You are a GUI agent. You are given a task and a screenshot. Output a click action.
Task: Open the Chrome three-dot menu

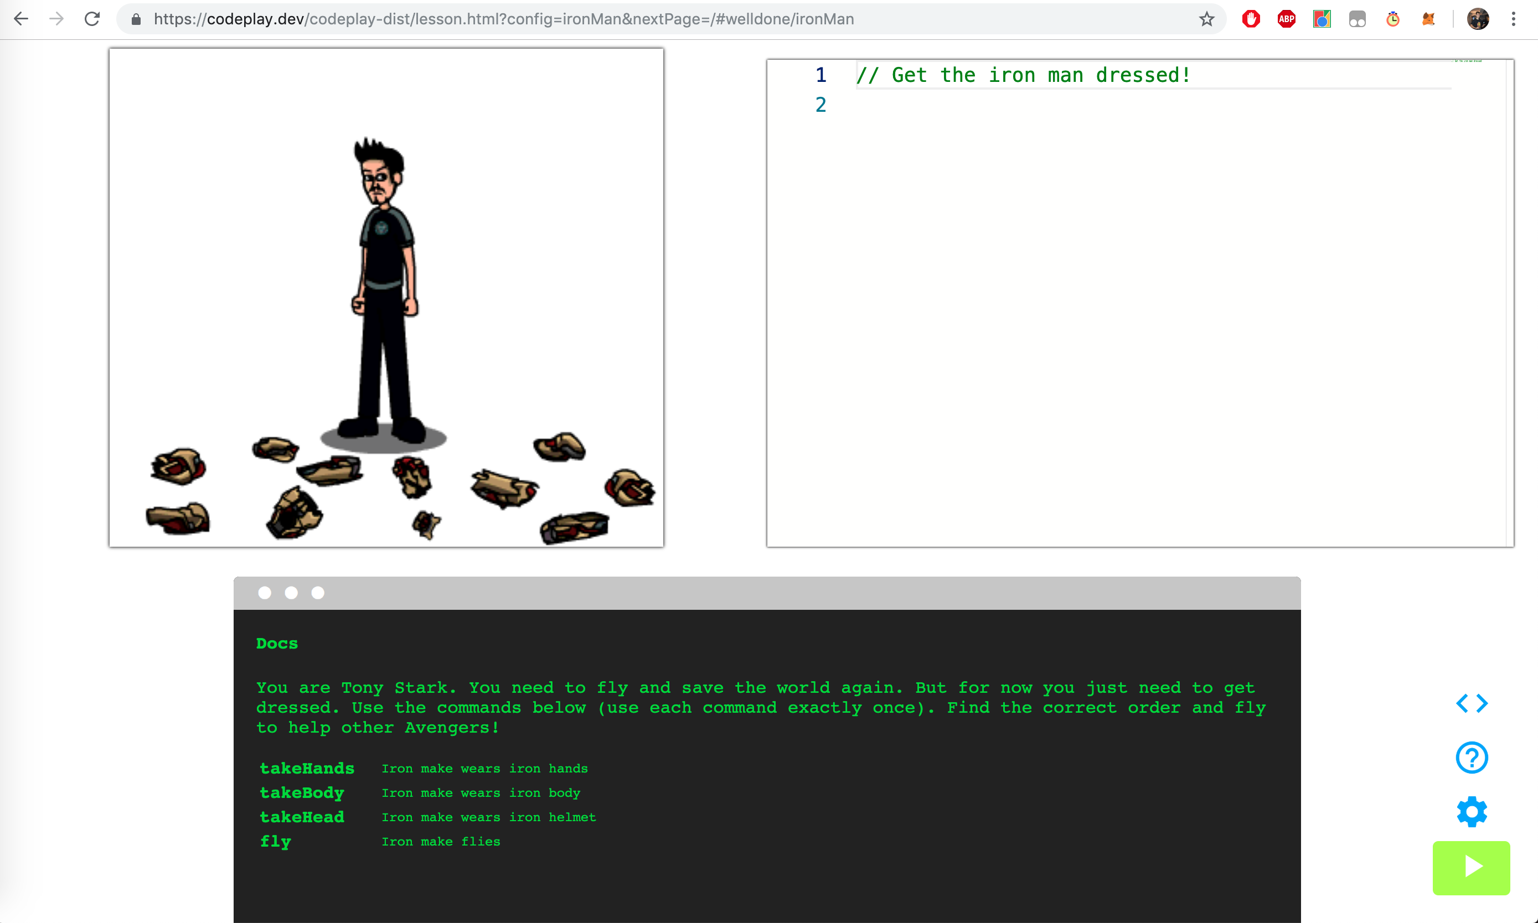click(1513, 19)
